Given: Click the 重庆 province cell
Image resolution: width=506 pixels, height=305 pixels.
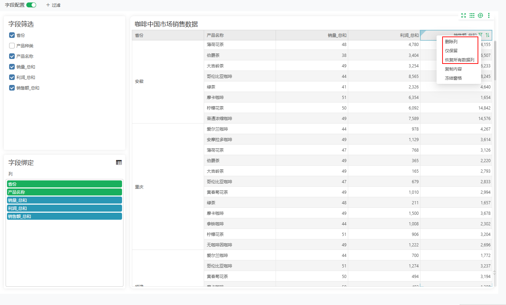Looking at the screenshot, I should (x=168, y=187).
